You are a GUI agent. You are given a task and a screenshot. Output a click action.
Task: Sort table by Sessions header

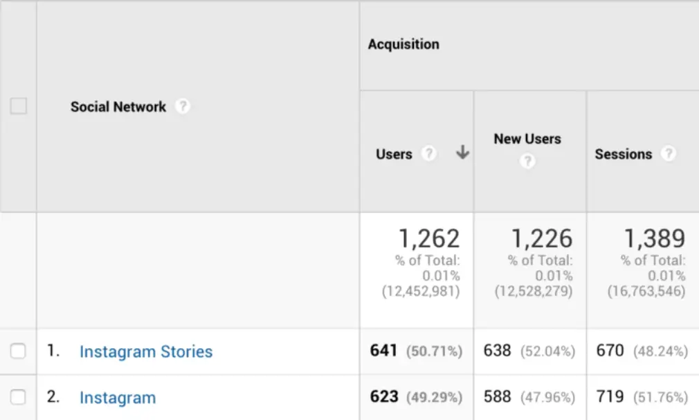pos(623,154)
